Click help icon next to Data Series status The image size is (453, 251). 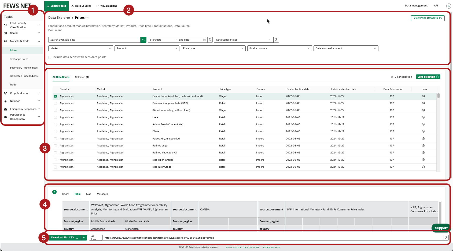pos(276,40)
